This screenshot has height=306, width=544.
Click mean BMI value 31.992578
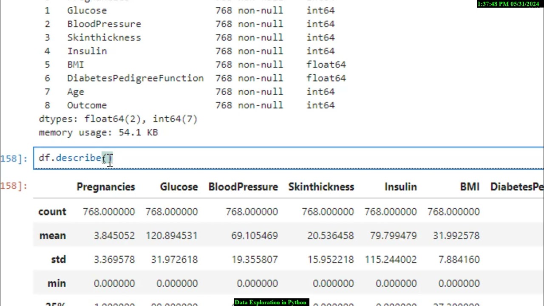tap(456, 235)
